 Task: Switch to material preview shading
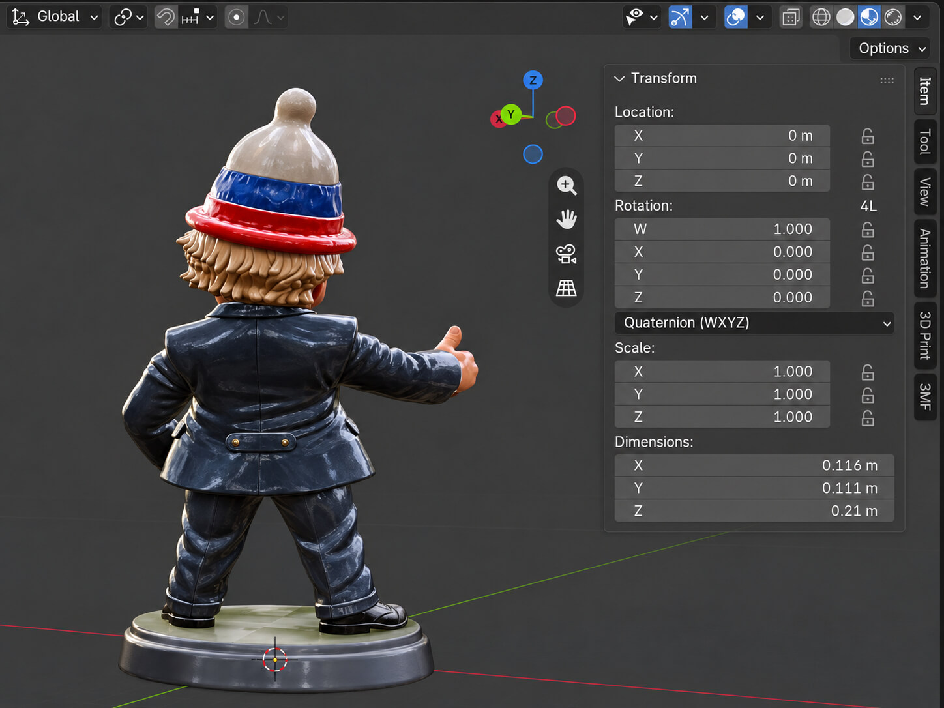(x=869, y=17)
